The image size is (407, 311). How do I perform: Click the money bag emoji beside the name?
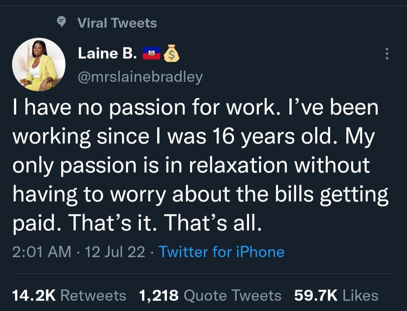coord(172,53)
